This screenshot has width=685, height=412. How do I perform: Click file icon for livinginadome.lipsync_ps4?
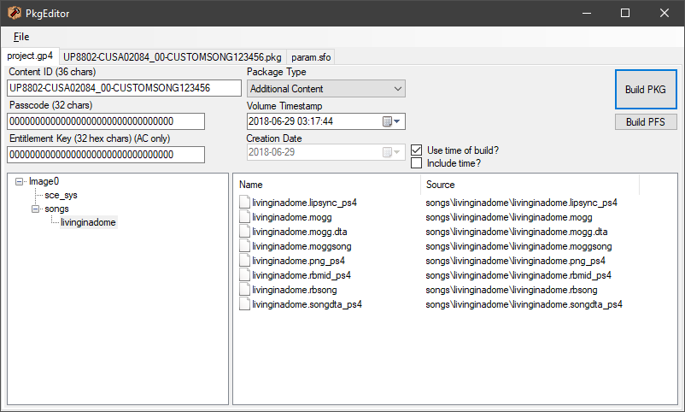point(244,203)
